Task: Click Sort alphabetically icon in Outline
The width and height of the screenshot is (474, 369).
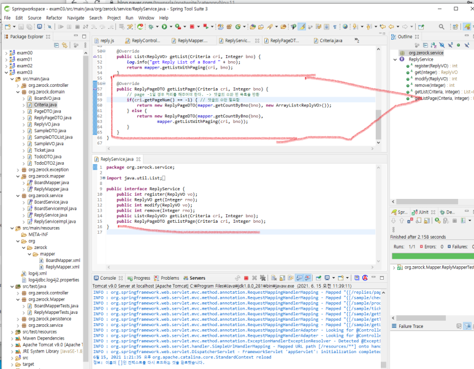Action: 434,45
